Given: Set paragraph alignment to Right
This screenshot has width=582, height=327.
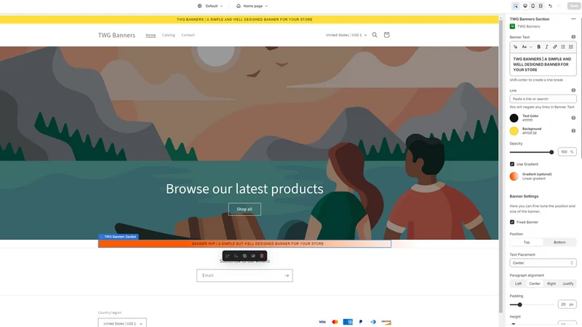Looking at the screenshot, I should [x=551, y=283].
